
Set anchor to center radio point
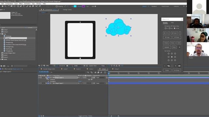(x=172, y=57)
